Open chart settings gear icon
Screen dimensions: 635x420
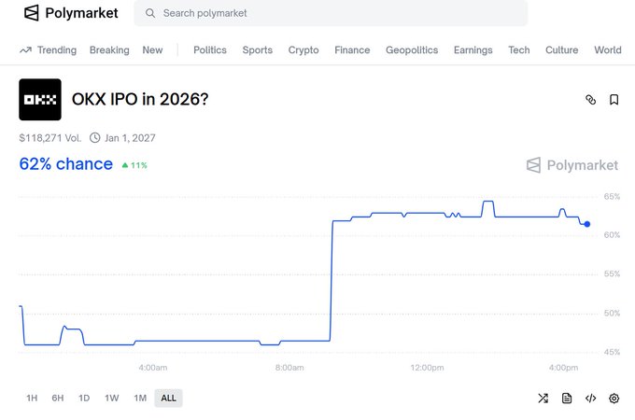614,398
